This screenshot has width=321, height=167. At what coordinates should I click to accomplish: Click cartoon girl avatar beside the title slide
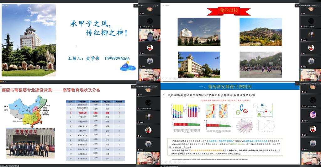[x=150, y=48]
